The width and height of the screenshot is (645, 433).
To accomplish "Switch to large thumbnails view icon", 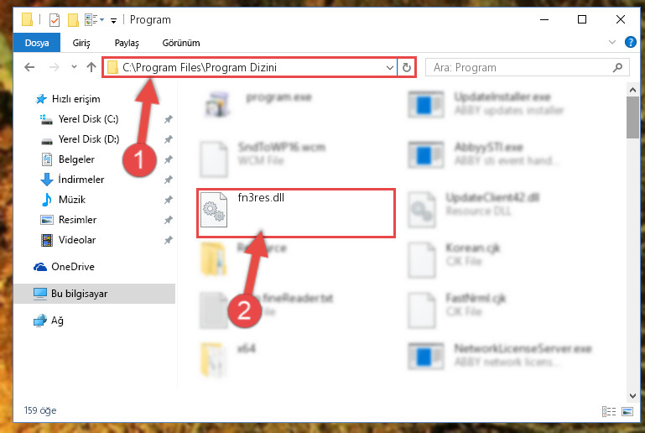I will coord(627,411).
